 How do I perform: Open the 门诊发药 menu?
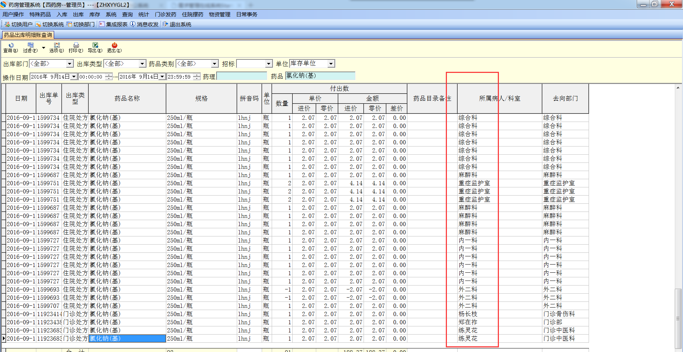click(165, 15)
